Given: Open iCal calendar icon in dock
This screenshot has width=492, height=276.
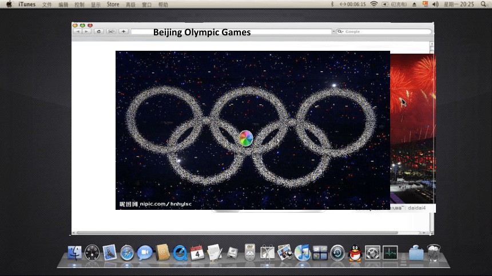Looking at the screenshot, I should click(x=197, y=253).
